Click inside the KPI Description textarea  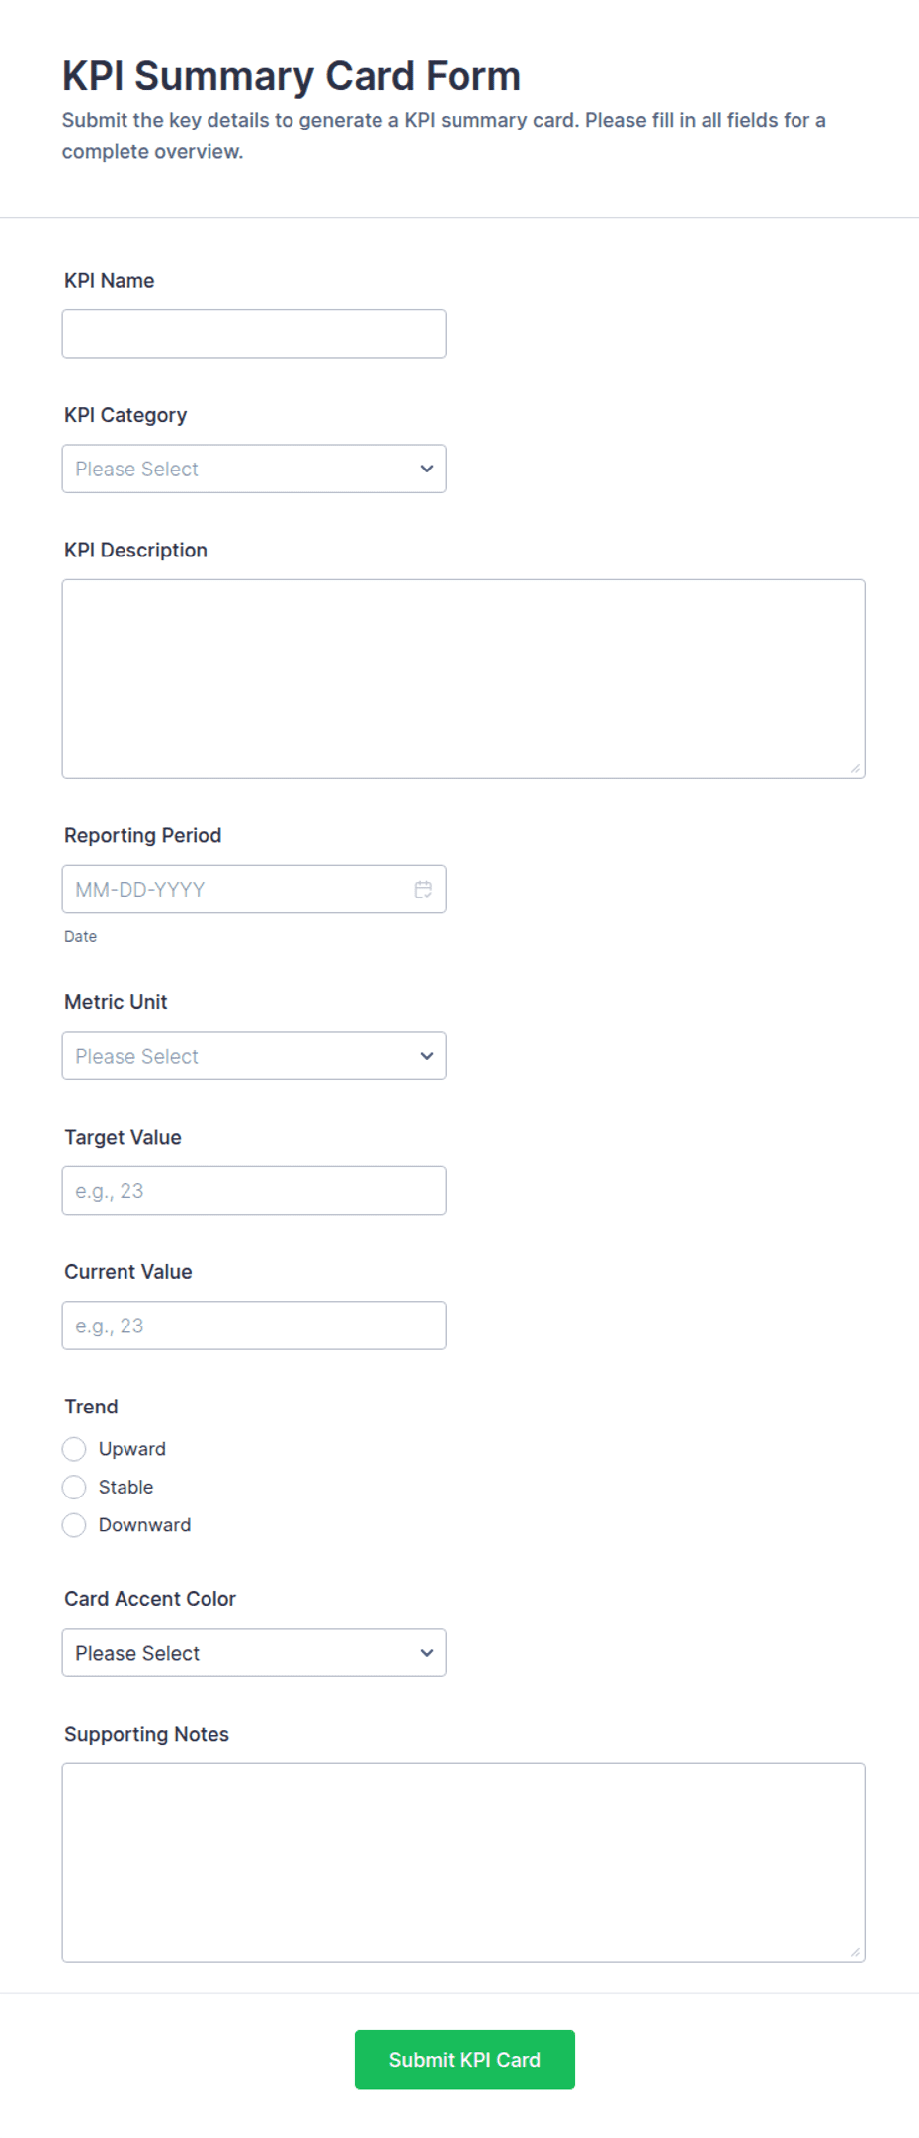[463, 679]
